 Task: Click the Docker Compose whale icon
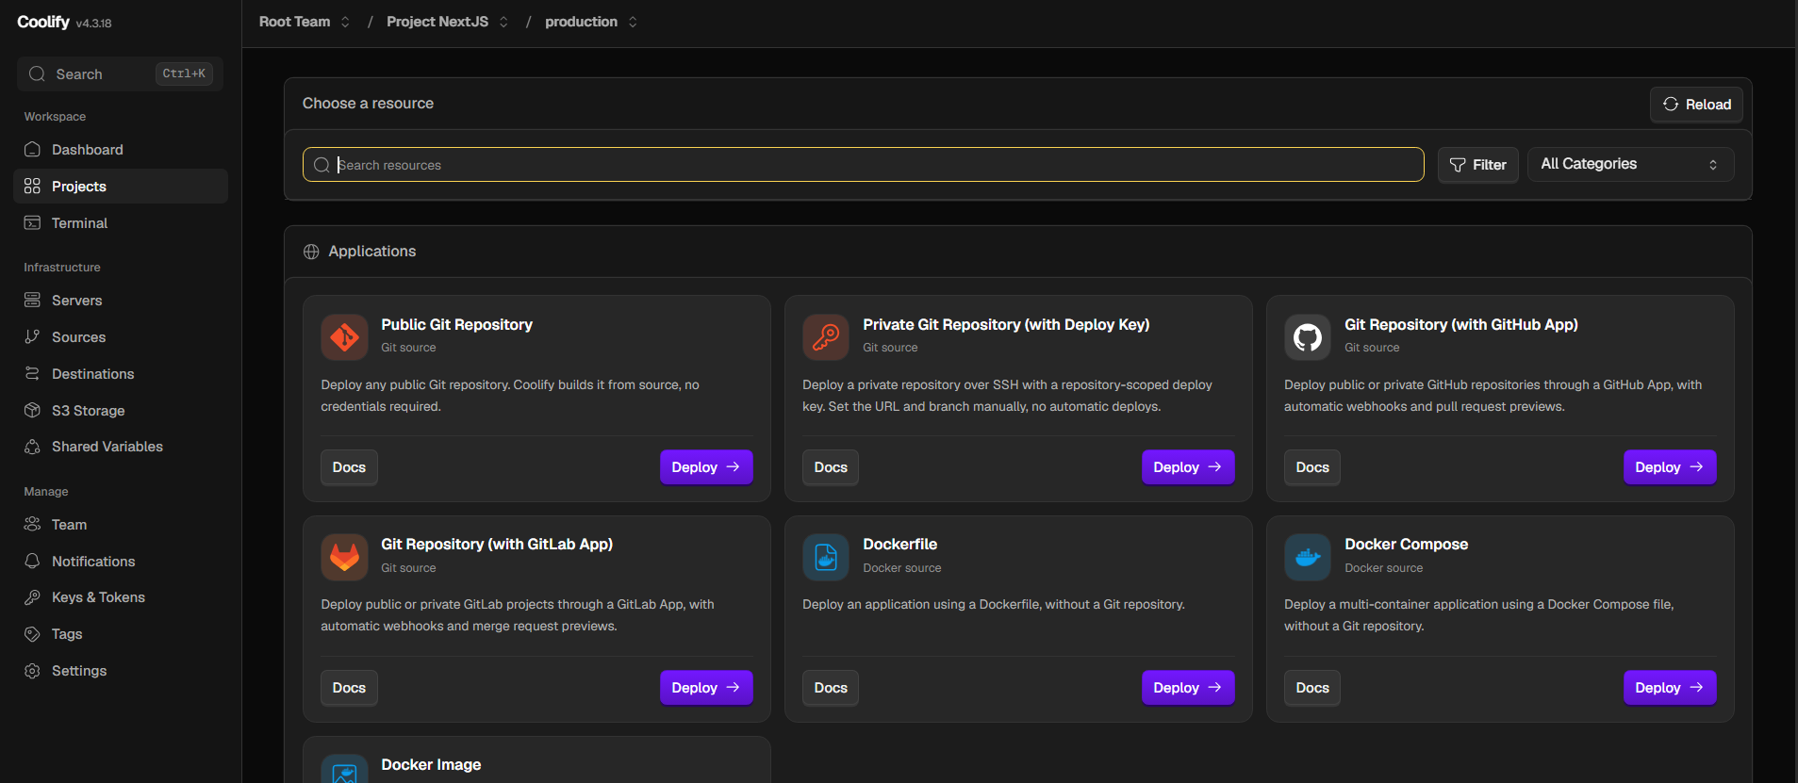1308,558
